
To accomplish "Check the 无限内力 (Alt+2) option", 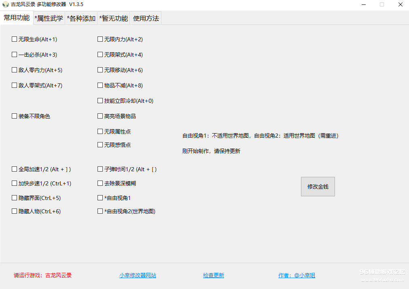I will click(100, 39).
